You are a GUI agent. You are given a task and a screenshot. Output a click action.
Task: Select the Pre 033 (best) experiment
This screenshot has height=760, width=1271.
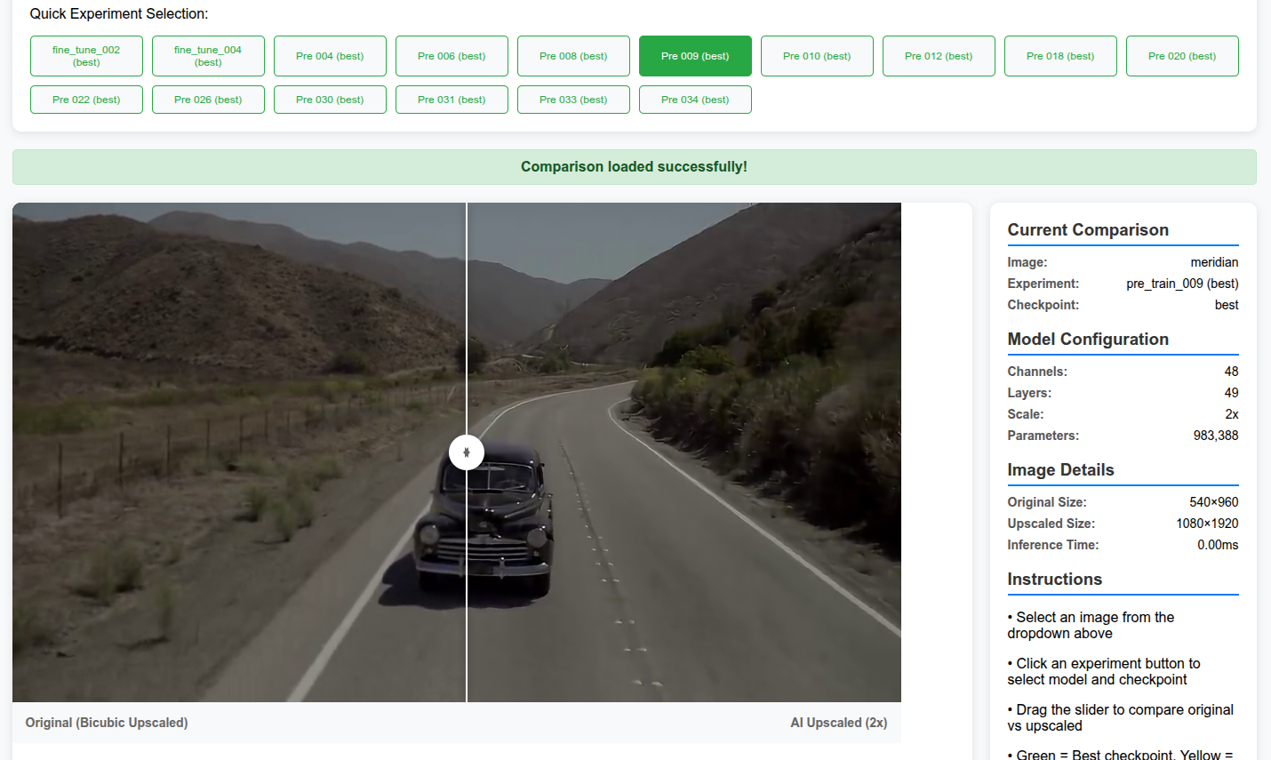(x=573, y=100)
